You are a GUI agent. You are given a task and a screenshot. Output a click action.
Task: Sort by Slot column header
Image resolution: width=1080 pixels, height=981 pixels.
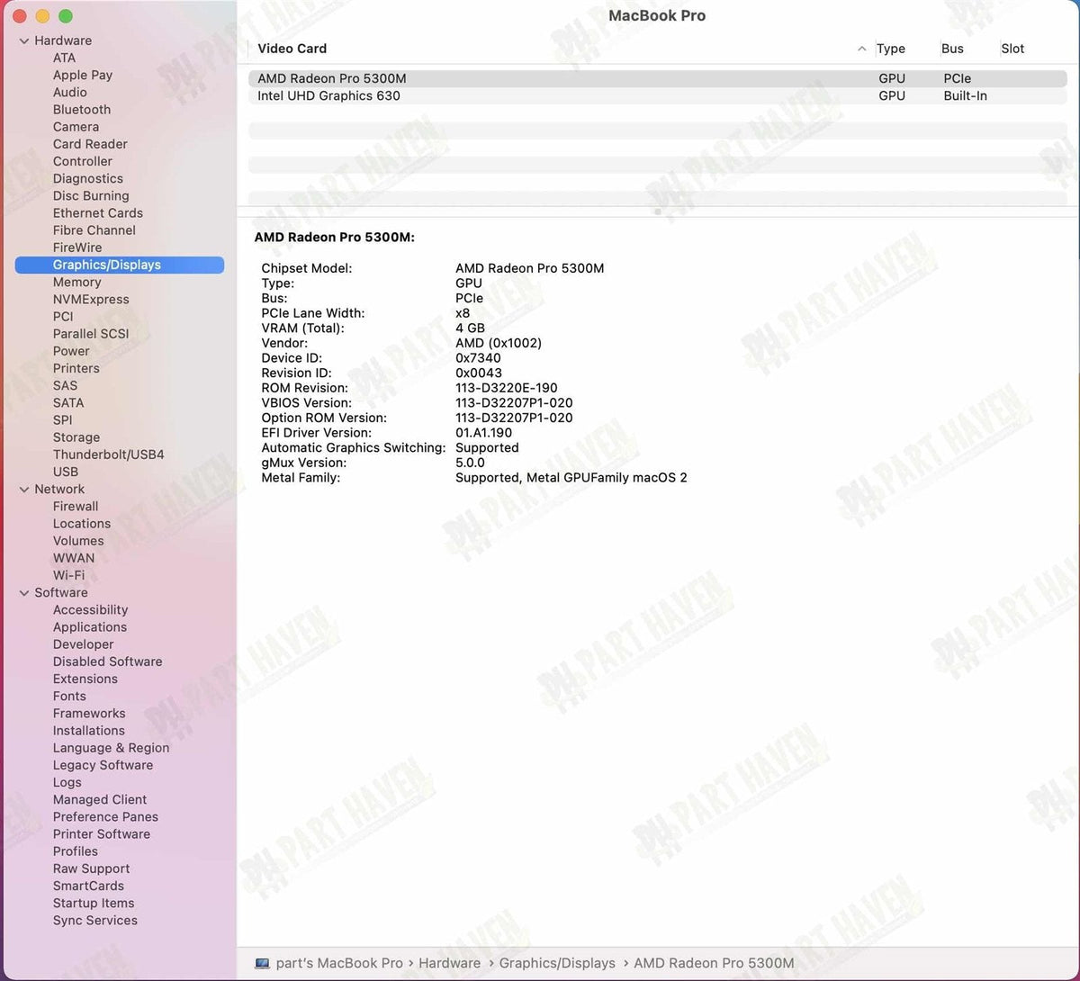point(1012,49)
